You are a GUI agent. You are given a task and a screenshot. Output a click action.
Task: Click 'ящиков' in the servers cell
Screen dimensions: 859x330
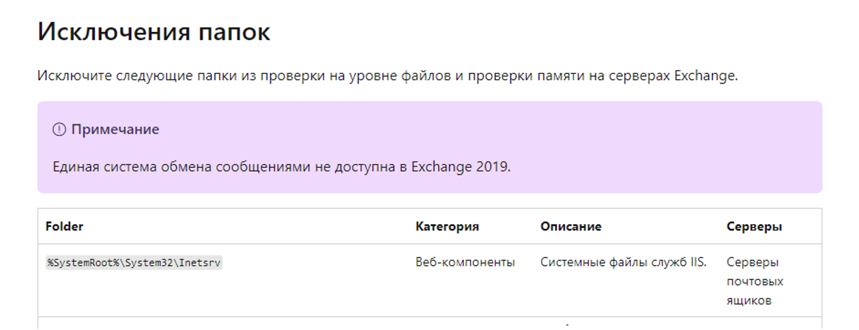click(749, 301)
